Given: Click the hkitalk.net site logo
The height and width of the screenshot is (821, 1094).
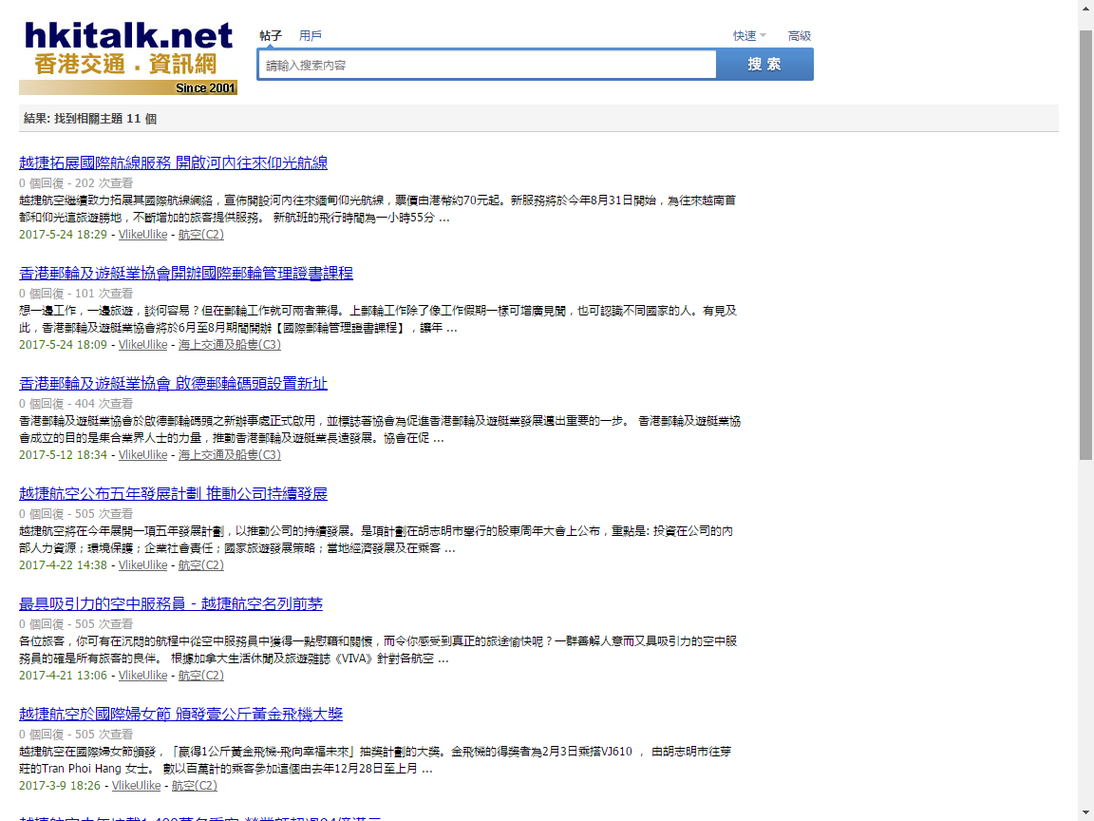Looking at the screenshot, I should click(127, 57).
